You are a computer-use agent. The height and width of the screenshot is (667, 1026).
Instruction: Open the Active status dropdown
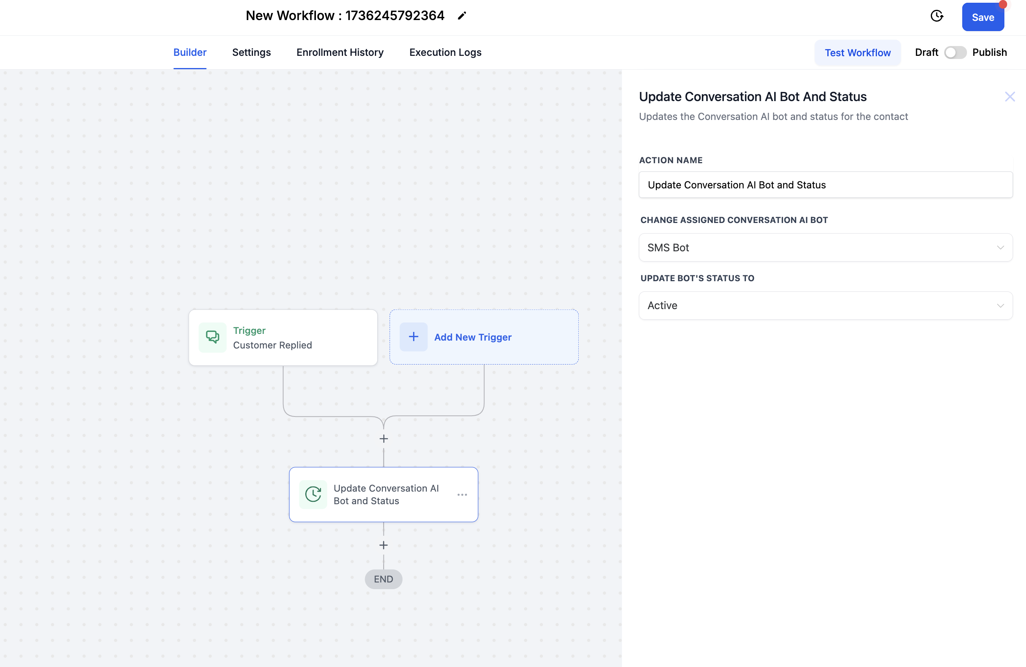(825, 306)
